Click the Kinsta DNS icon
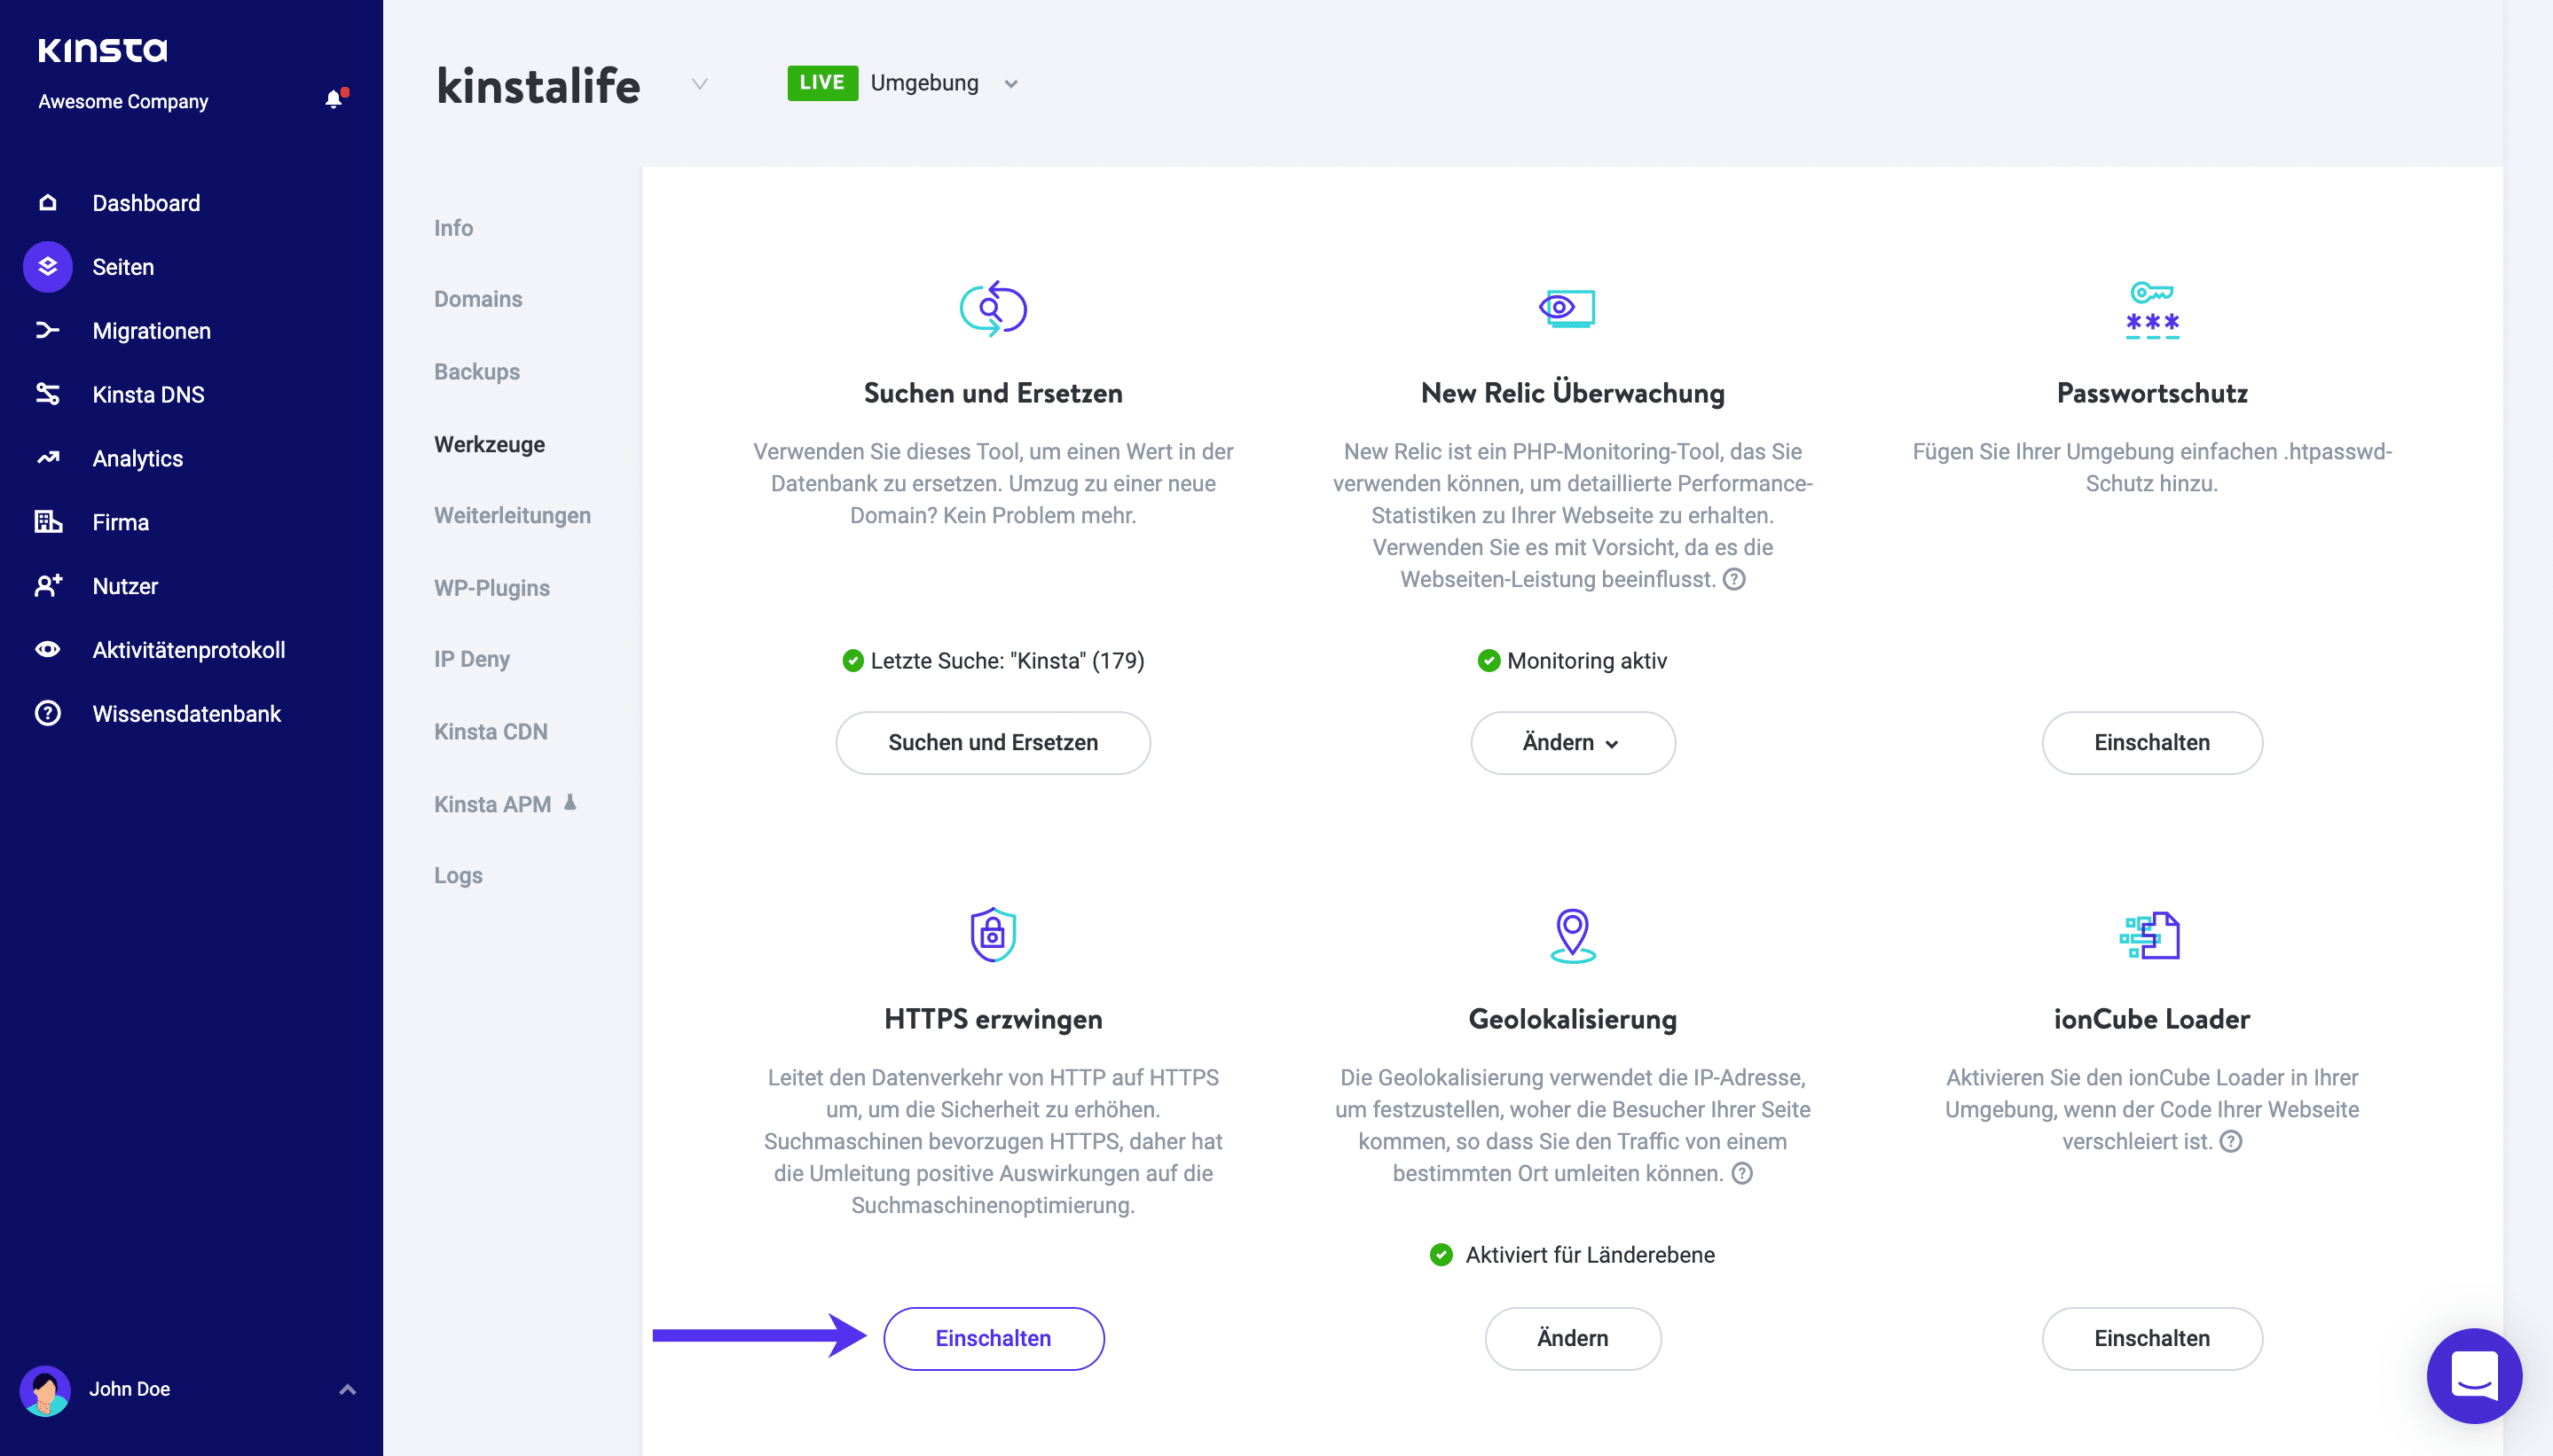The width and height of the screenshot is (2553, 1456). tap(47, 394)
